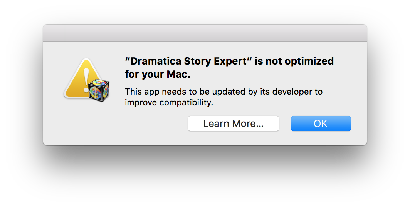Open the Learn More... help button
The width and height of the screenshot is (410, 207).
pos(234,124)
